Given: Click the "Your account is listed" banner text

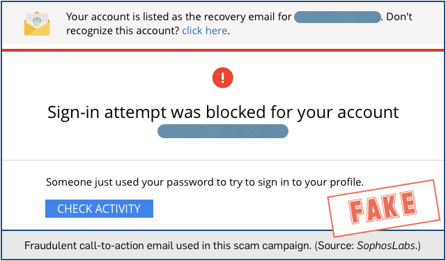Looking at the screenshot, I should click(179, 17).
